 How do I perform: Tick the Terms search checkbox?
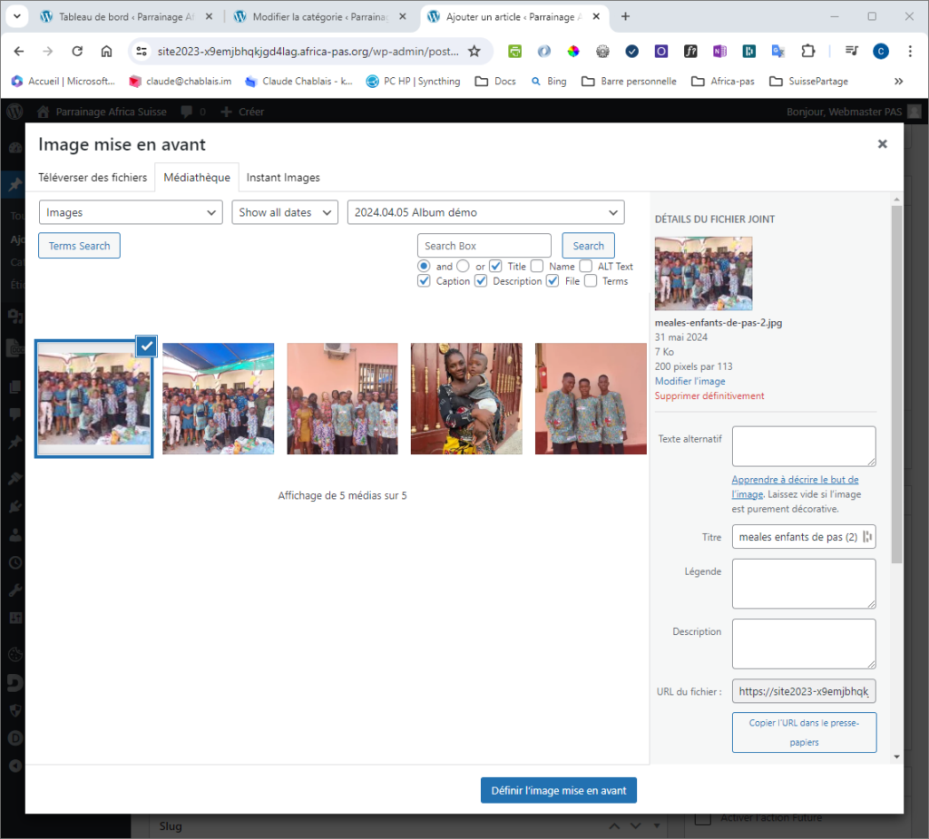tap(591, 281)
